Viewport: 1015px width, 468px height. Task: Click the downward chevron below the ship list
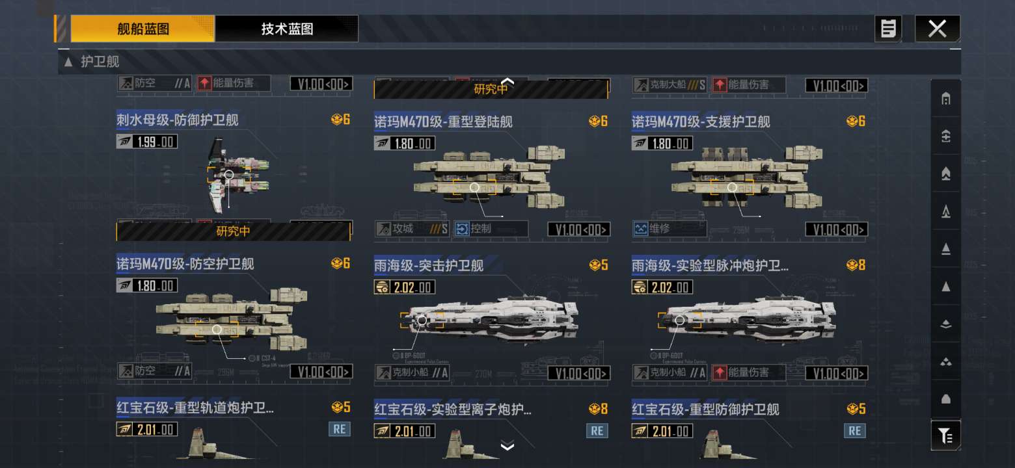coord(507,446)
